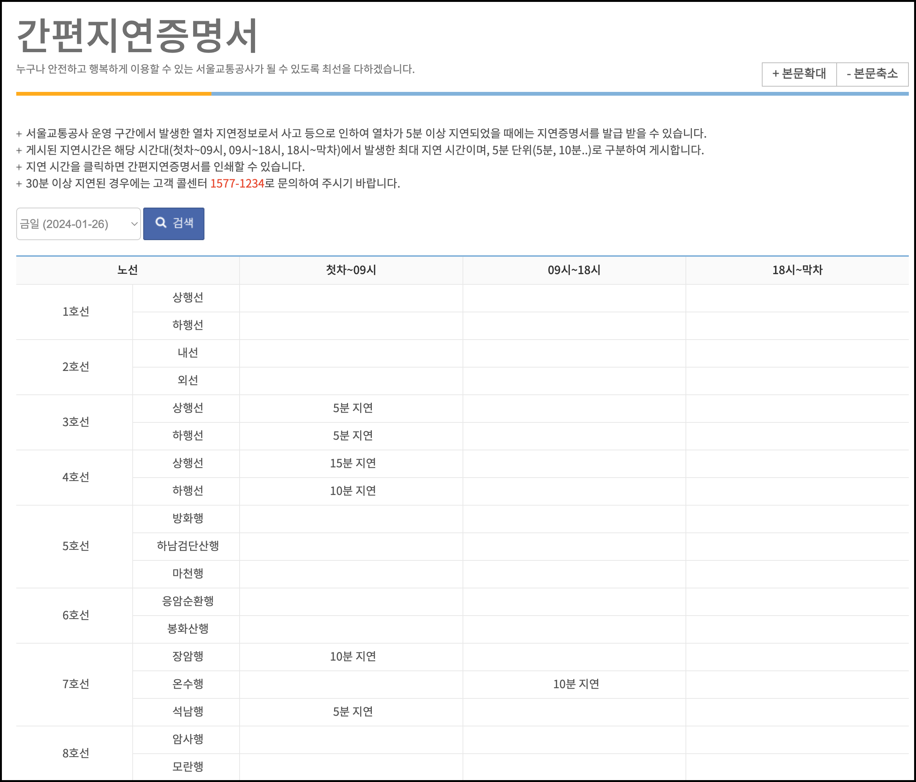Open 7호선 석남행 5분 지연 certificate
This screenshot has width=916, height=782.
(x=352, y=712)
